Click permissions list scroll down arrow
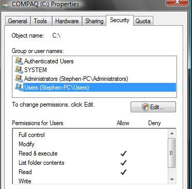 point(171,180)
